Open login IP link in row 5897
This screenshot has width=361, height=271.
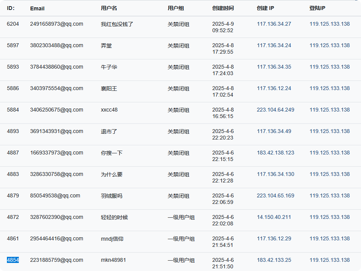coord(330,45)
